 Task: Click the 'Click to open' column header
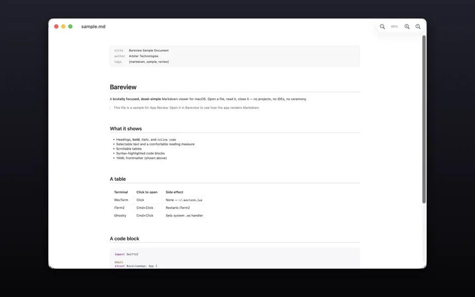coord(147,192)
